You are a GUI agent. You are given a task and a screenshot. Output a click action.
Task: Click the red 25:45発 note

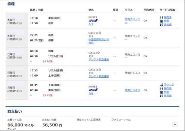pos(47,95)
